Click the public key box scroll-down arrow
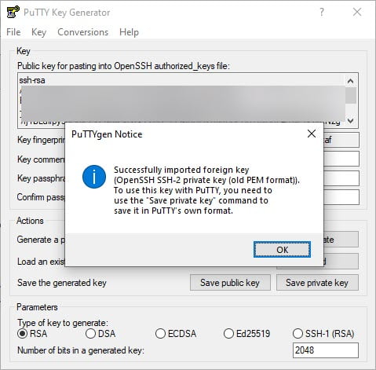 coord(351,121)
